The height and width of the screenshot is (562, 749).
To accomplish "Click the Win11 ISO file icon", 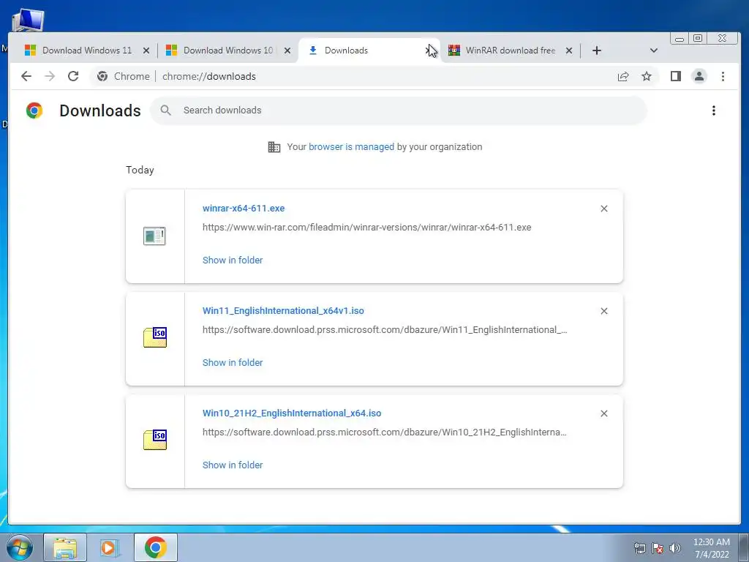I will pos(155,337).
